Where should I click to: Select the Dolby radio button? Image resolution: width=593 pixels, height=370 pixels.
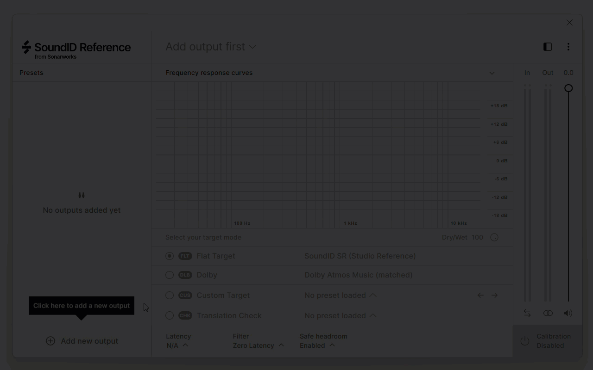[x=170, y=275]
